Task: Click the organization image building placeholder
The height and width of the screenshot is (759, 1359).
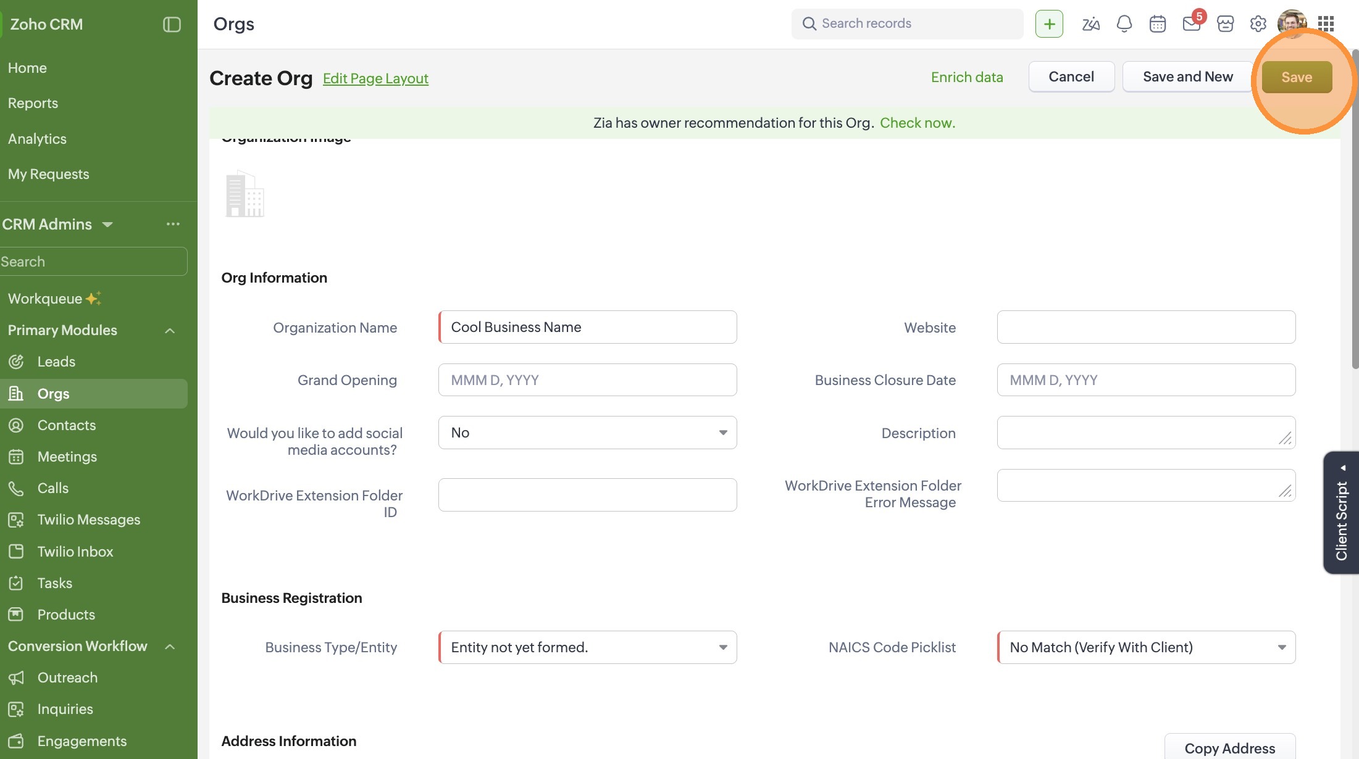Action: pyautogui.click(x=245, y=194)
